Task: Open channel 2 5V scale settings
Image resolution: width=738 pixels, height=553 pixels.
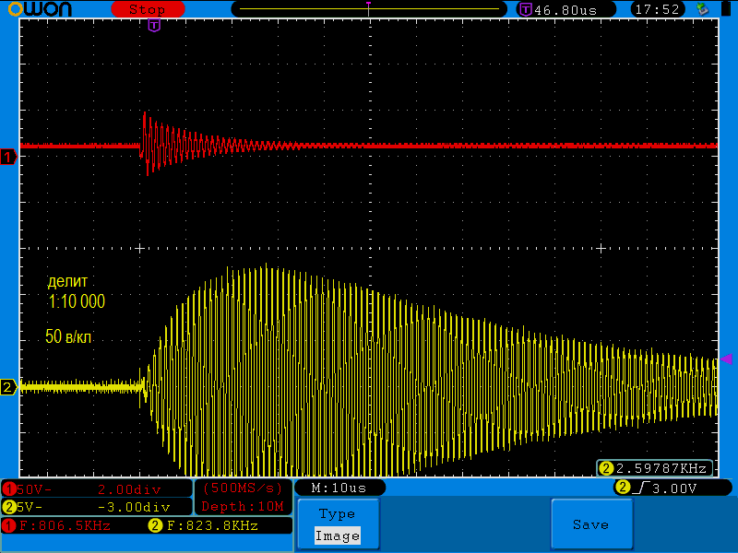Action: pos(96,506)
